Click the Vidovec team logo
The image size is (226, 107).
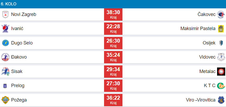[x=221, y=57]
